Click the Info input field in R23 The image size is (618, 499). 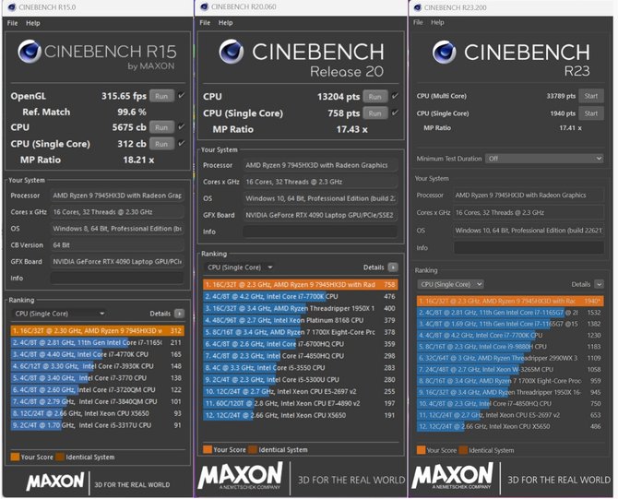point(529,248)
